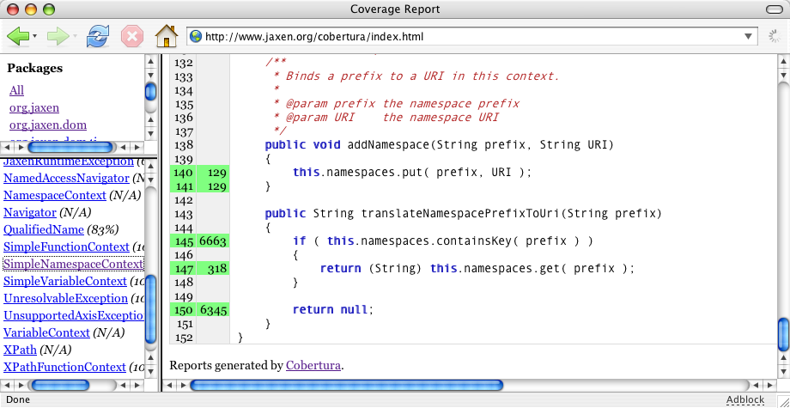Click the green Back arrow button
The width and height of the screenshot is (790, 408).
point(19,37)
